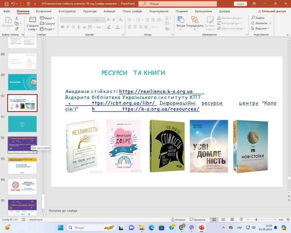291x233 pixels.
Task: Switch to Normal view in status bar
Action: [x=214, y=220]
